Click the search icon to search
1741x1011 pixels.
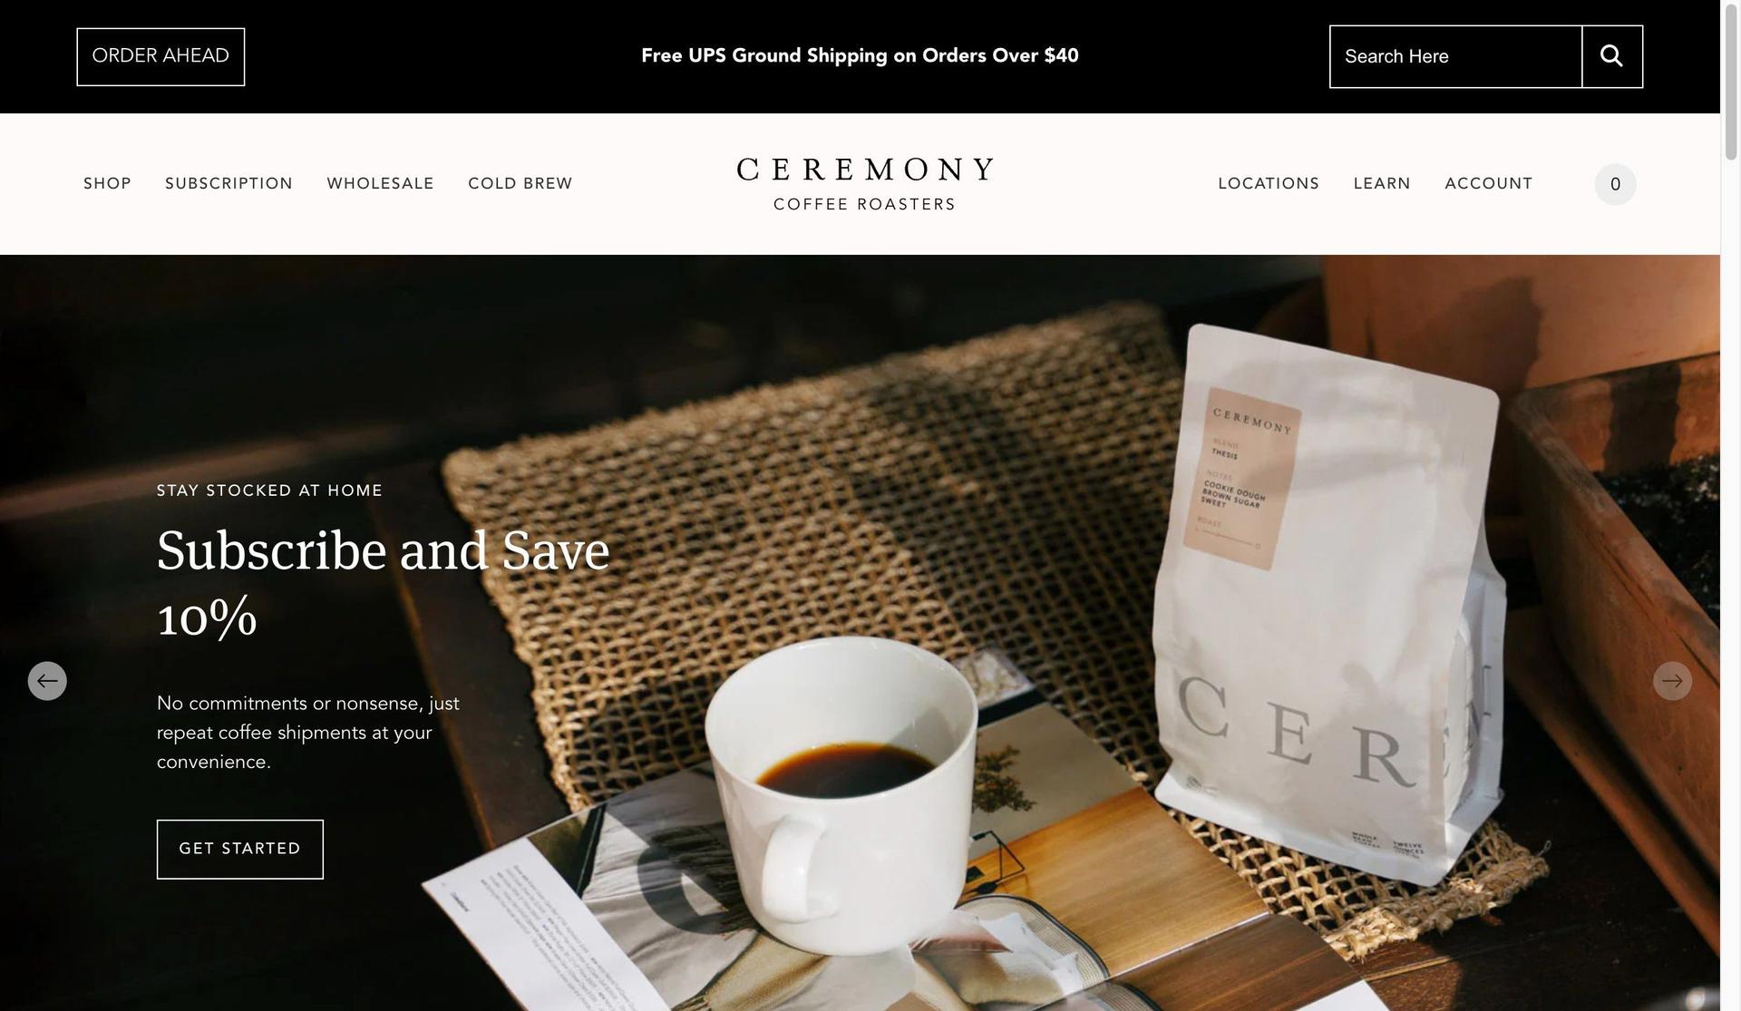tap(1611, 56)
